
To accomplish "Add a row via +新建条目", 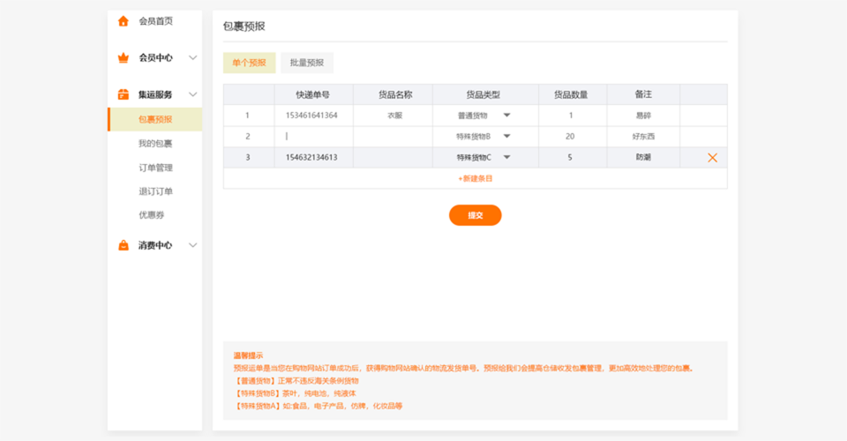I will (x=475, y=178).
